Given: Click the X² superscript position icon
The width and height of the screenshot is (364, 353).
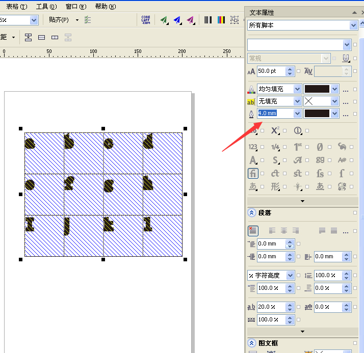Looking at the screenshot, I should [275, 130].
